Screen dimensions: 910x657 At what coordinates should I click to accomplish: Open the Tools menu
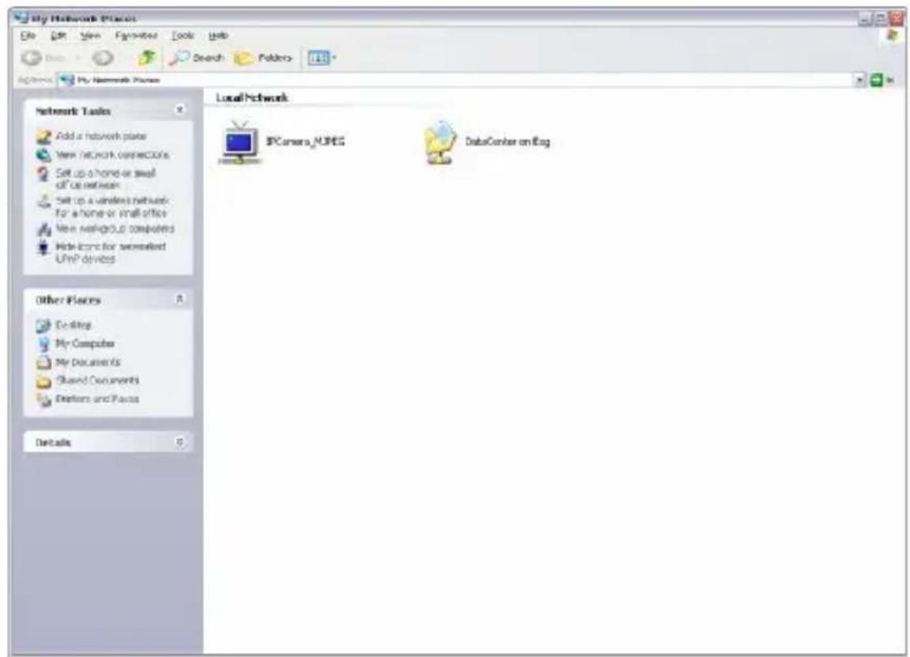pos(182,36)
